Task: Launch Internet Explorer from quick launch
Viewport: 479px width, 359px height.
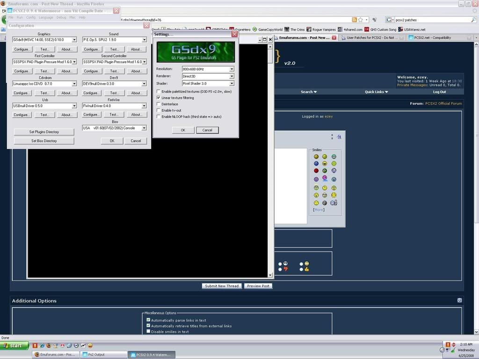Action: pos(42,345)
